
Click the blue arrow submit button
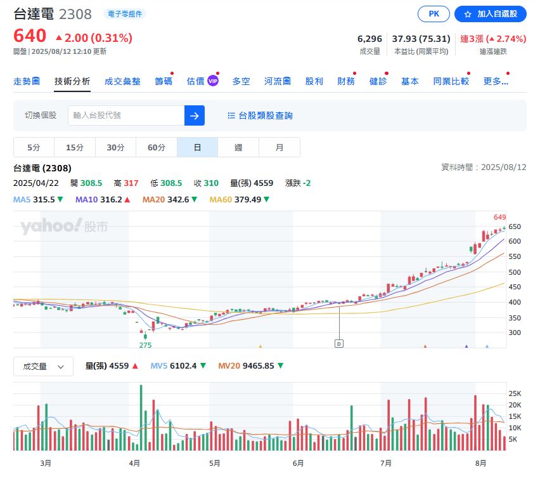pos(195,115)
